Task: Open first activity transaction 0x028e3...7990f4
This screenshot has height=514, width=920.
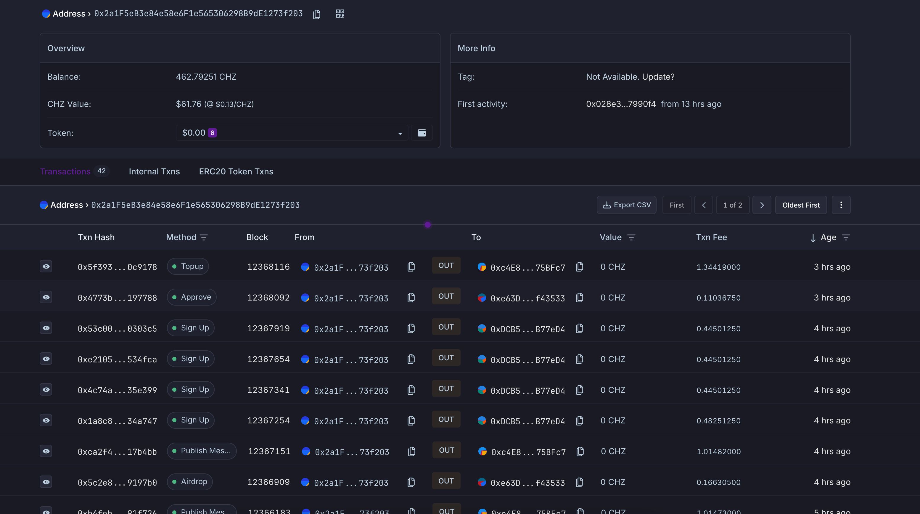Action: click(x=621, y=104)
